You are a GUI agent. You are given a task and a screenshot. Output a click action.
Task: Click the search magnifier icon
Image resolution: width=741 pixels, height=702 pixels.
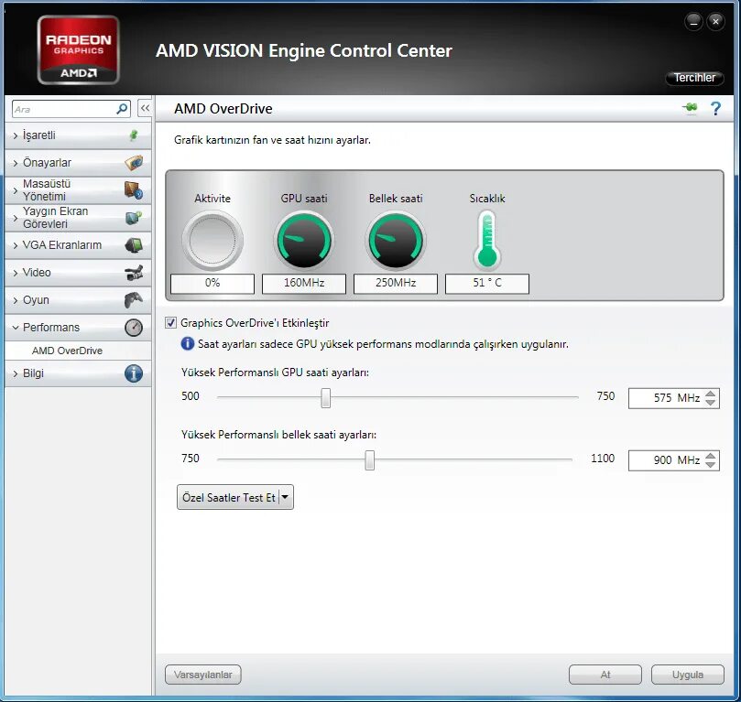[122, 109]
